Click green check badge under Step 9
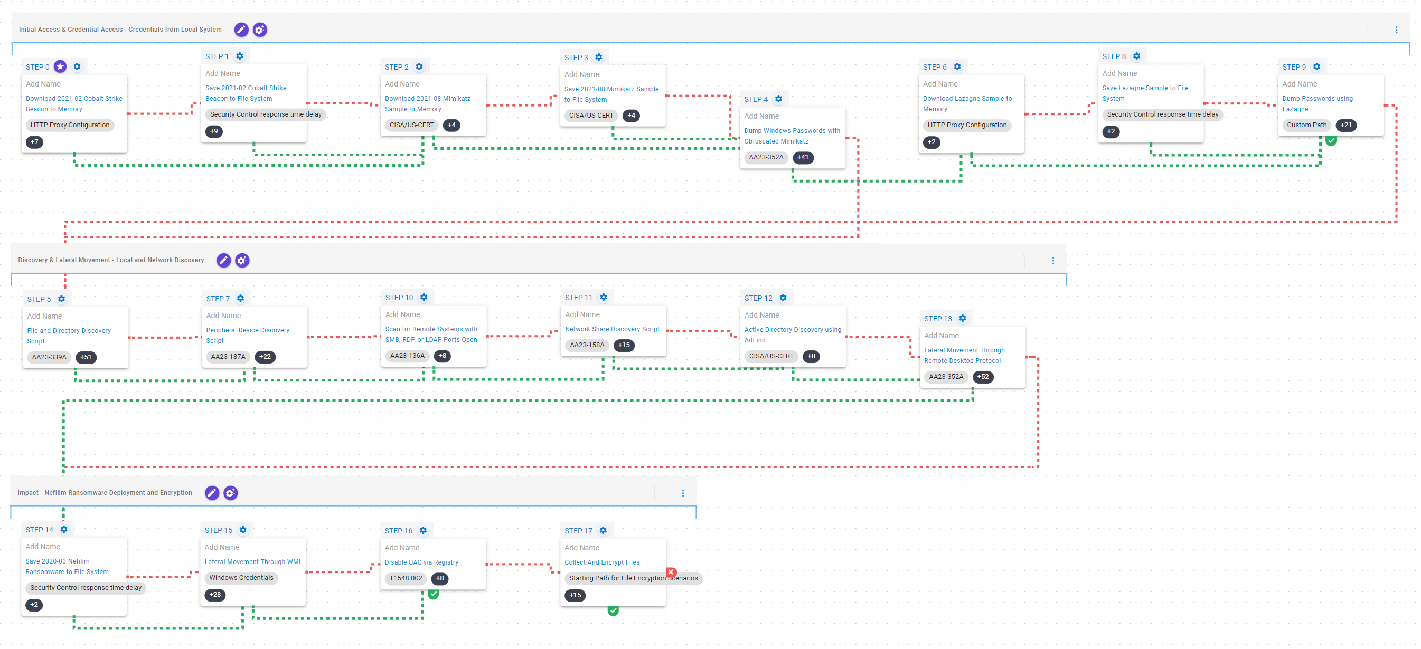This screenshot has width=1421, height=649. tap(1331, 141)
